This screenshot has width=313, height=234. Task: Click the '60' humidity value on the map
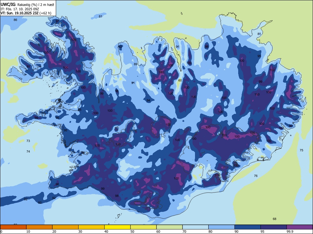180,80
